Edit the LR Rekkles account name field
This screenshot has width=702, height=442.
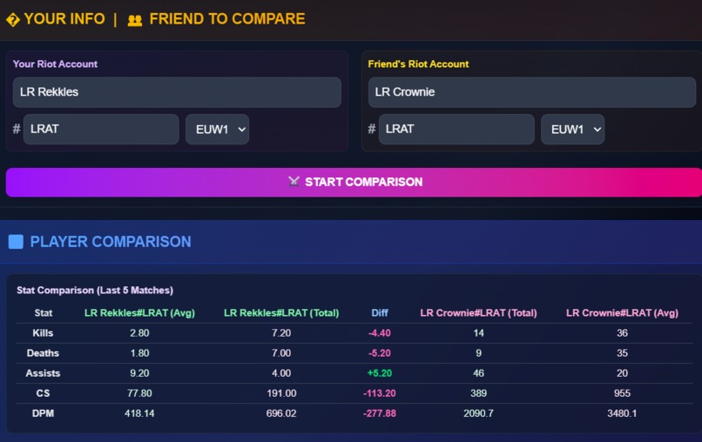click(x=177, y=92)
